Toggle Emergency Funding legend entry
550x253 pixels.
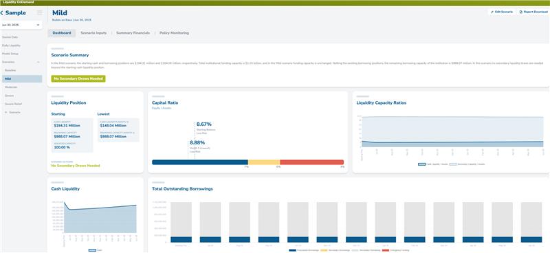pyautogui.click(x=396, y=250)
